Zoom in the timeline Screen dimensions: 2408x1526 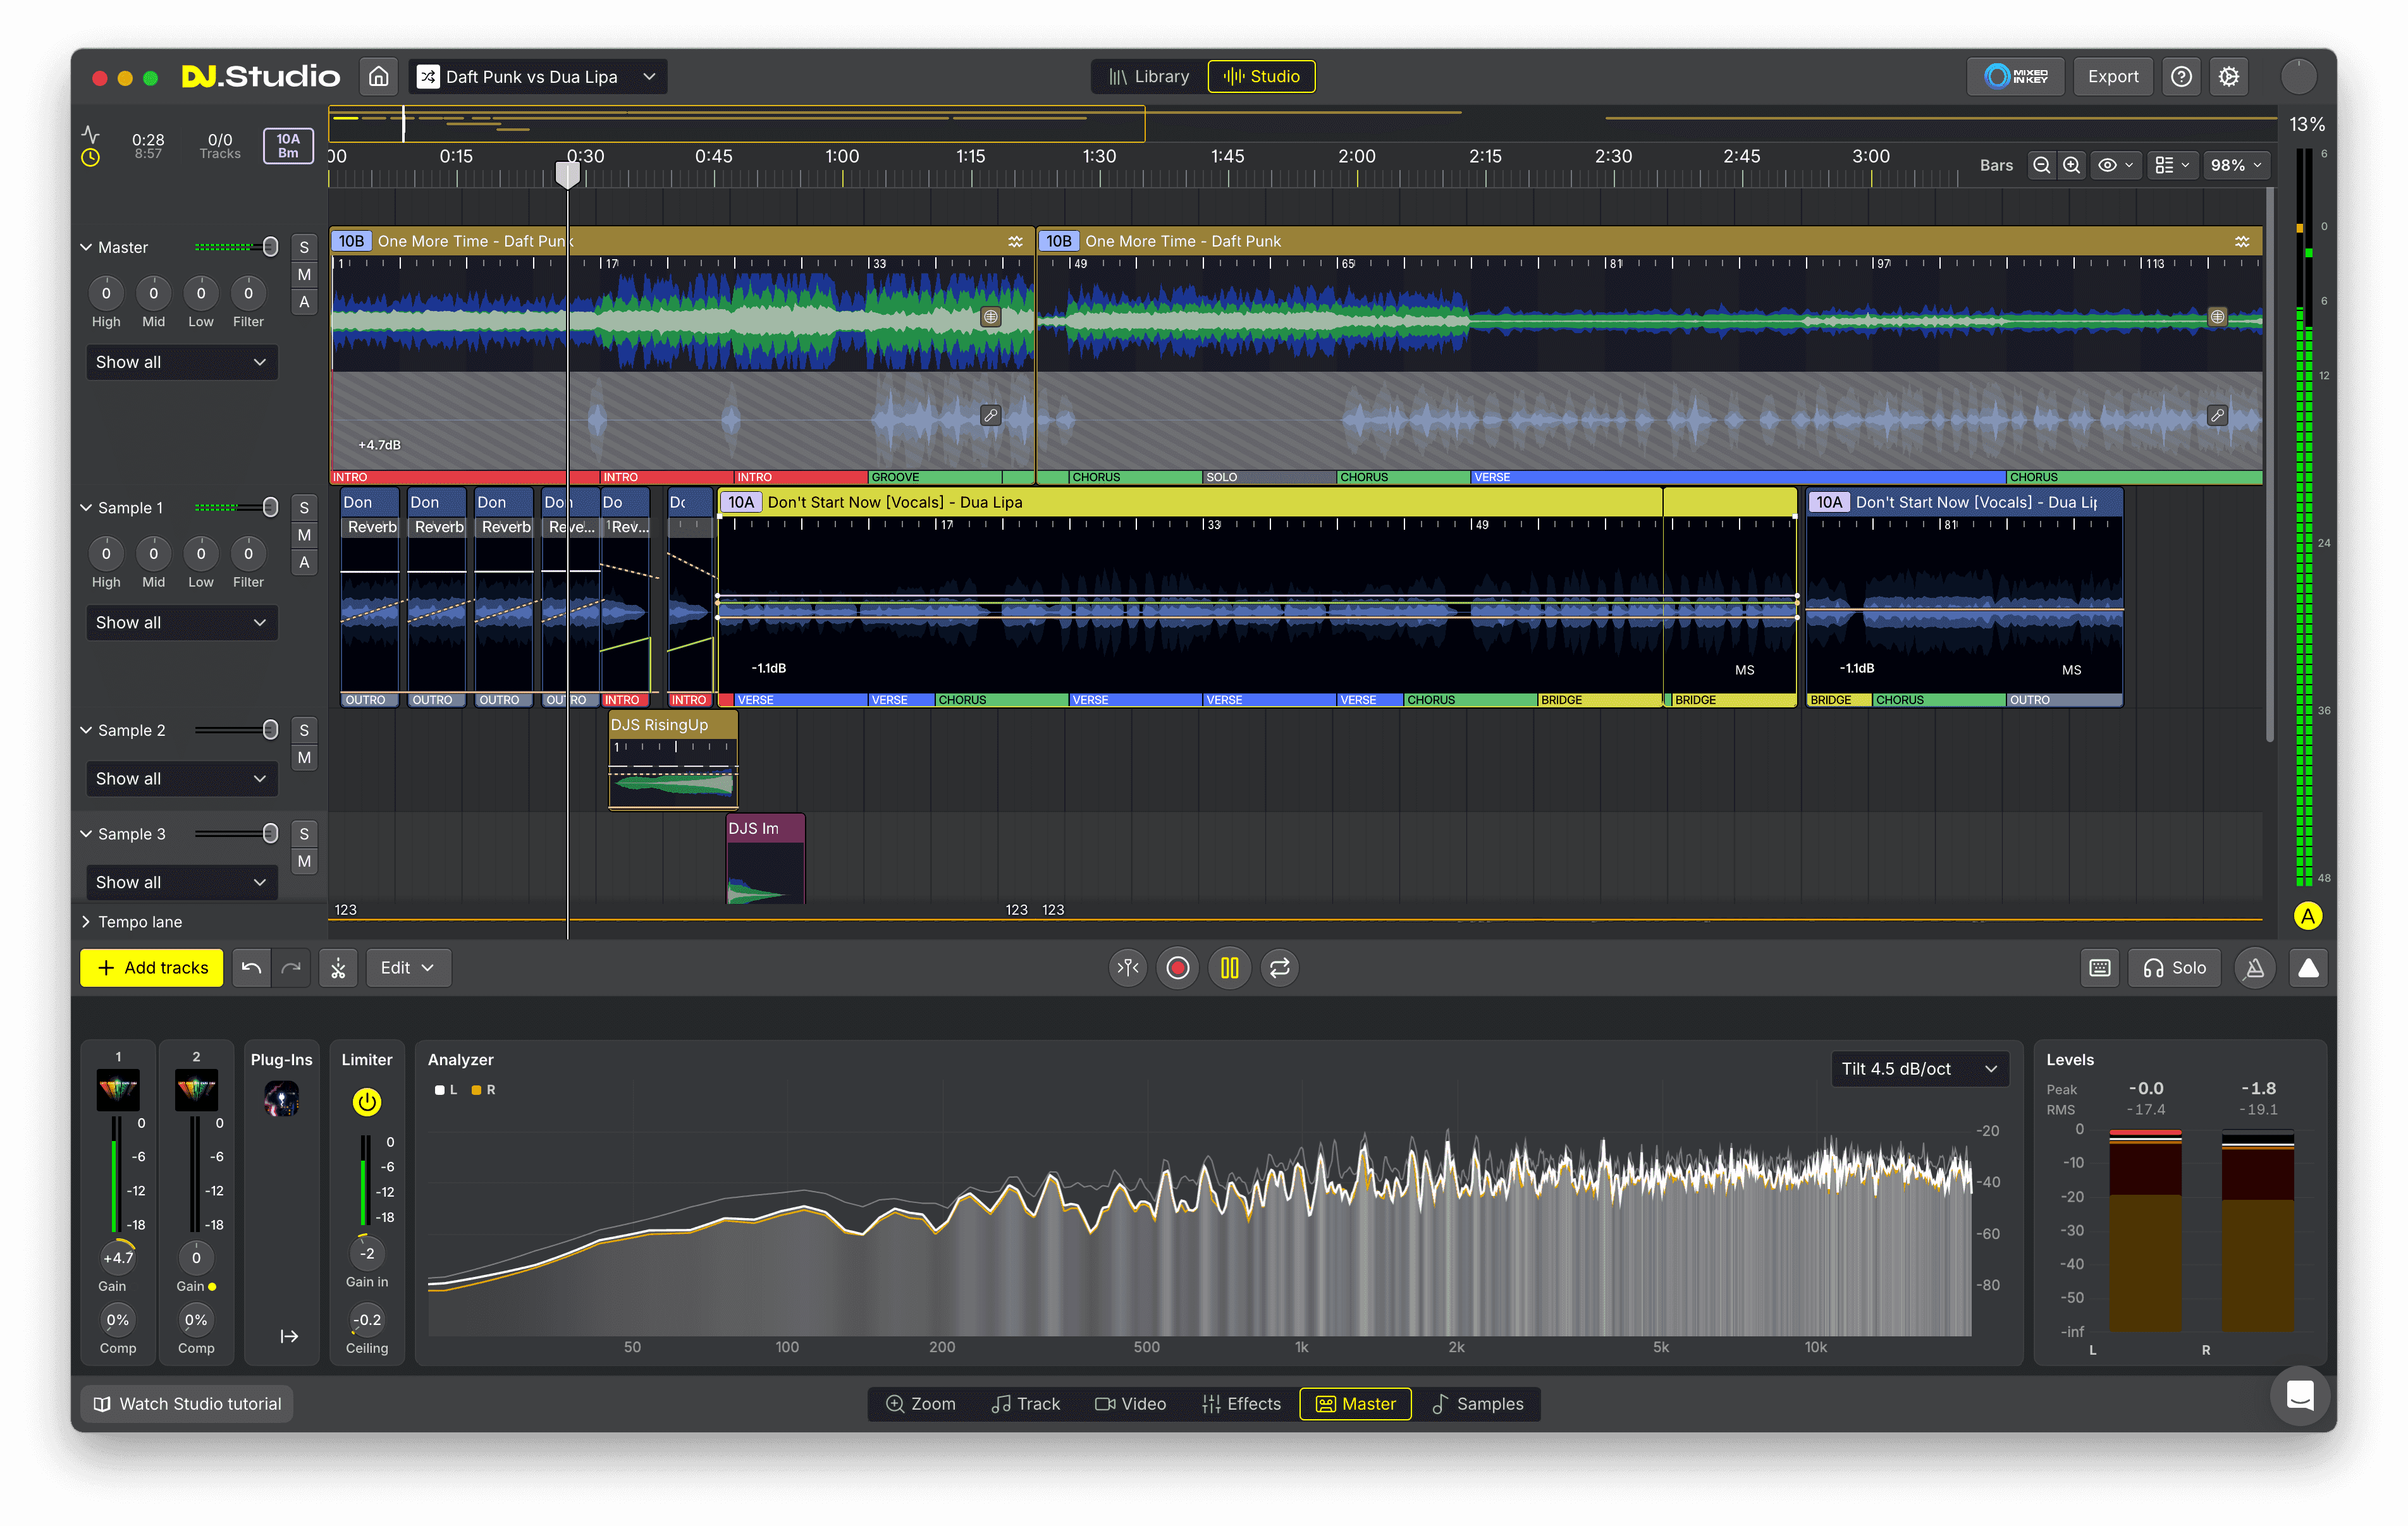[x=2072, y=165]
